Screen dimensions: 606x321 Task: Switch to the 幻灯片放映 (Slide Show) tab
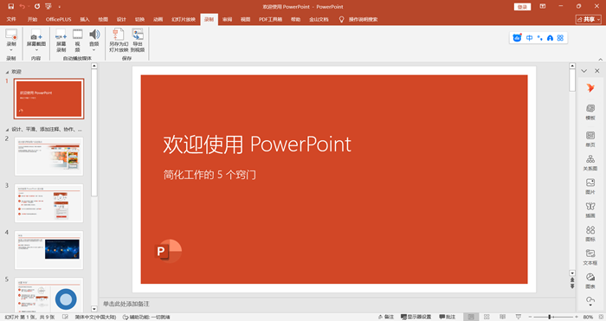click(x=184, y=19)
